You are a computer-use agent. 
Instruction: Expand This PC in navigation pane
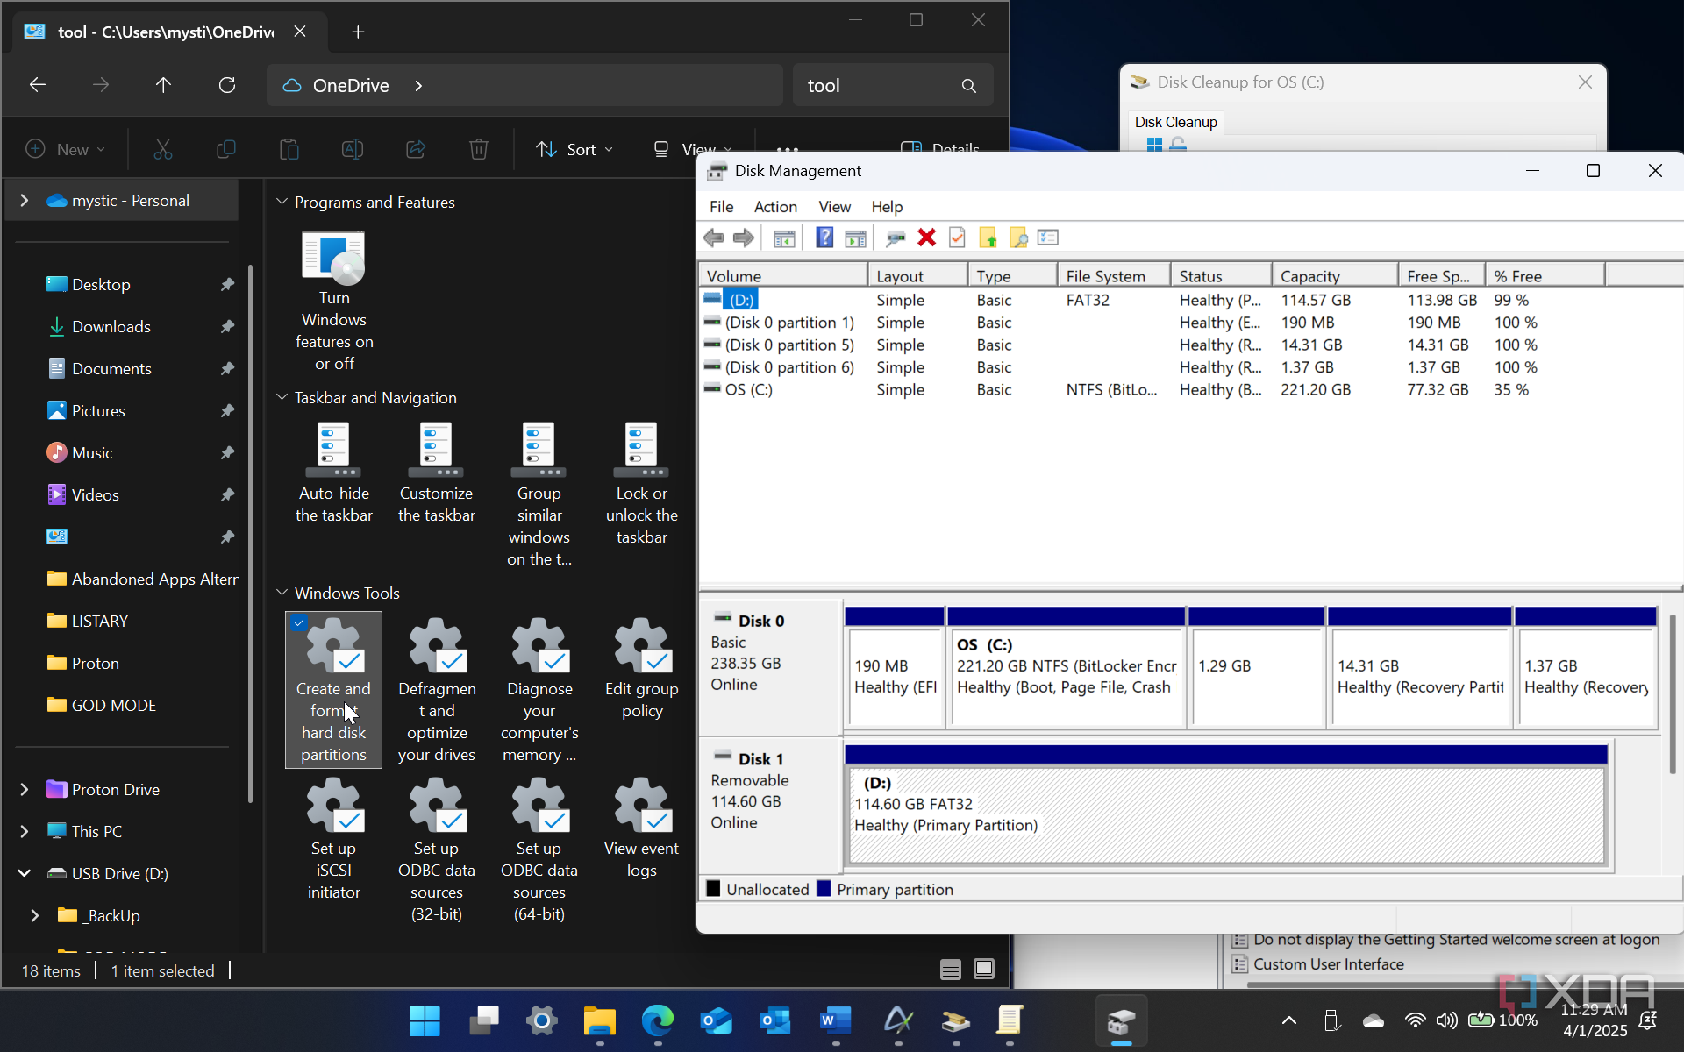pos(25,831)
